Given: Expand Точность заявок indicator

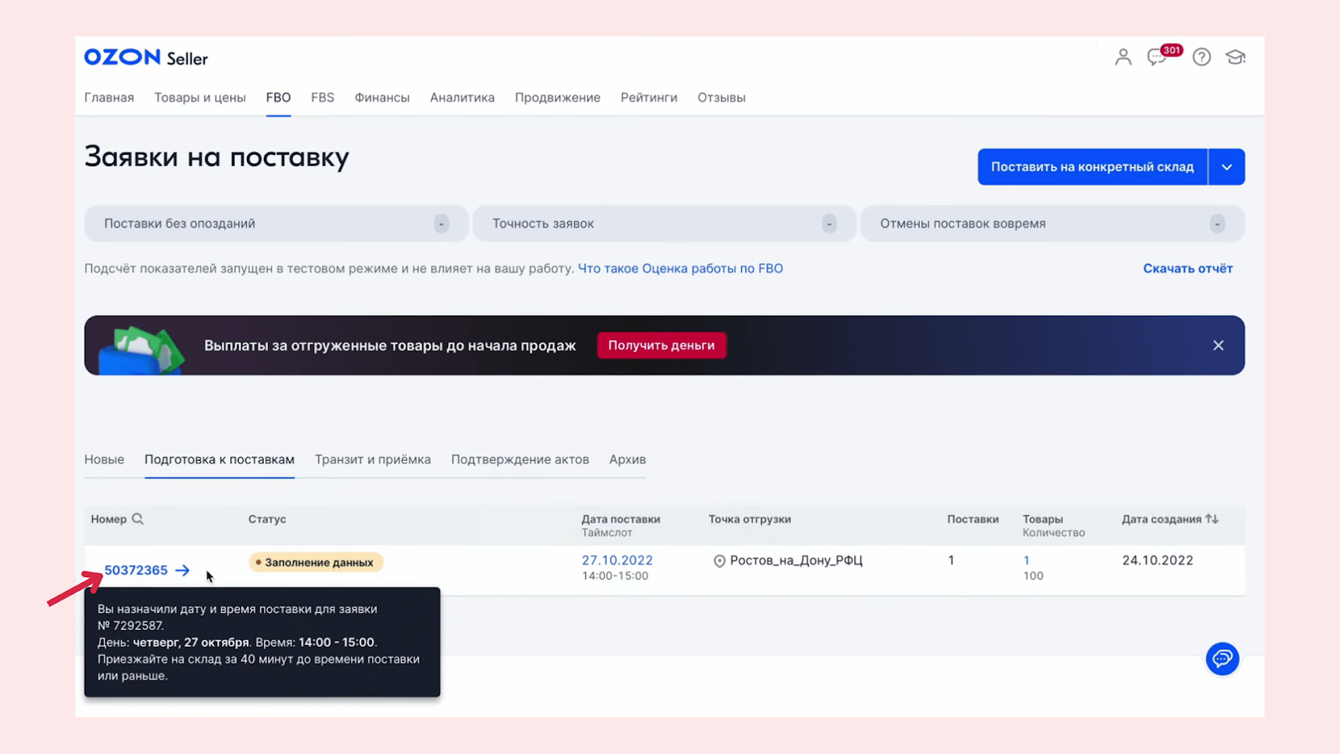Looking at the screenshot, I should coord(664,224).
